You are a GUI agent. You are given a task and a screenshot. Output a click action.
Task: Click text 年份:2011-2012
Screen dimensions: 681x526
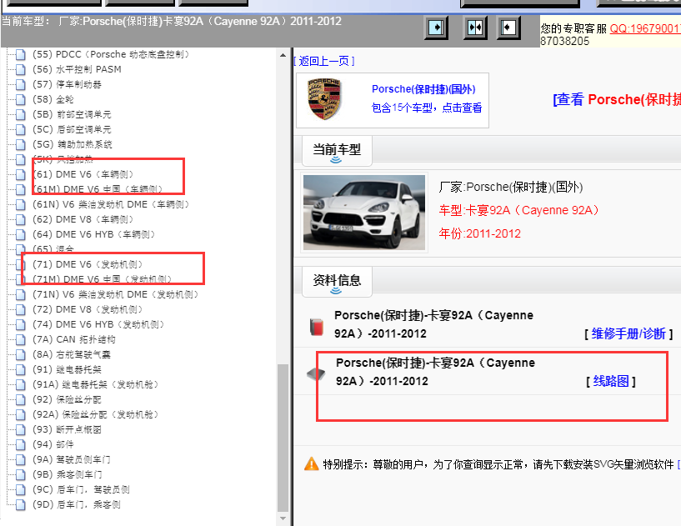click(479, 233)
